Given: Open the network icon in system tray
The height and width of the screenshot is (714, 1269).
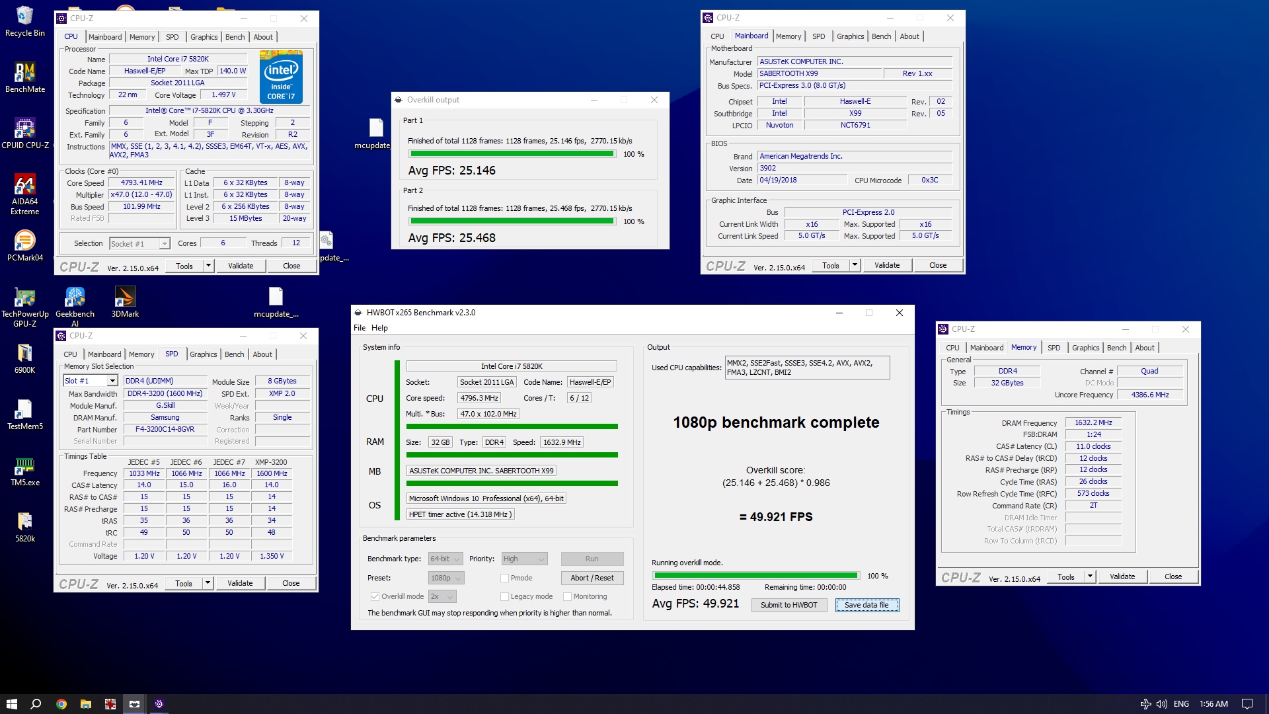Looking at the screenshot, I should [1145, 703].
